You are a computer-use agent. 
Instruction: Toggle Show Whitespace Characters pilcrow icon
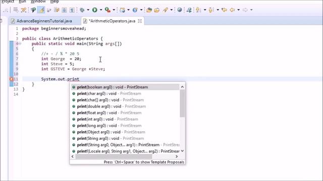click(x=72, y=10)
